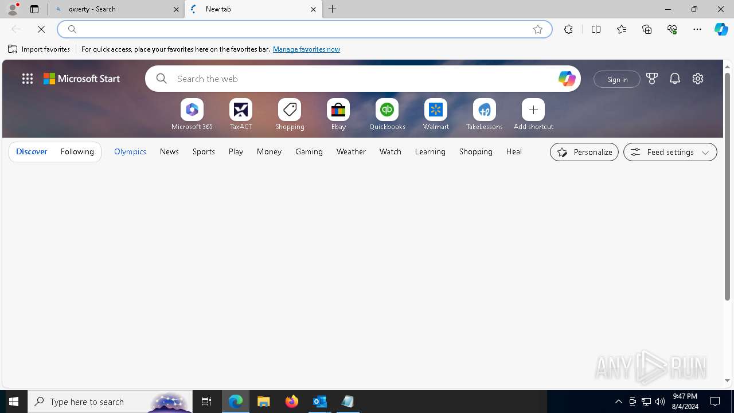The image size is (734, 413).
Task: Open Collections panel
Action: tap(647, 29)
